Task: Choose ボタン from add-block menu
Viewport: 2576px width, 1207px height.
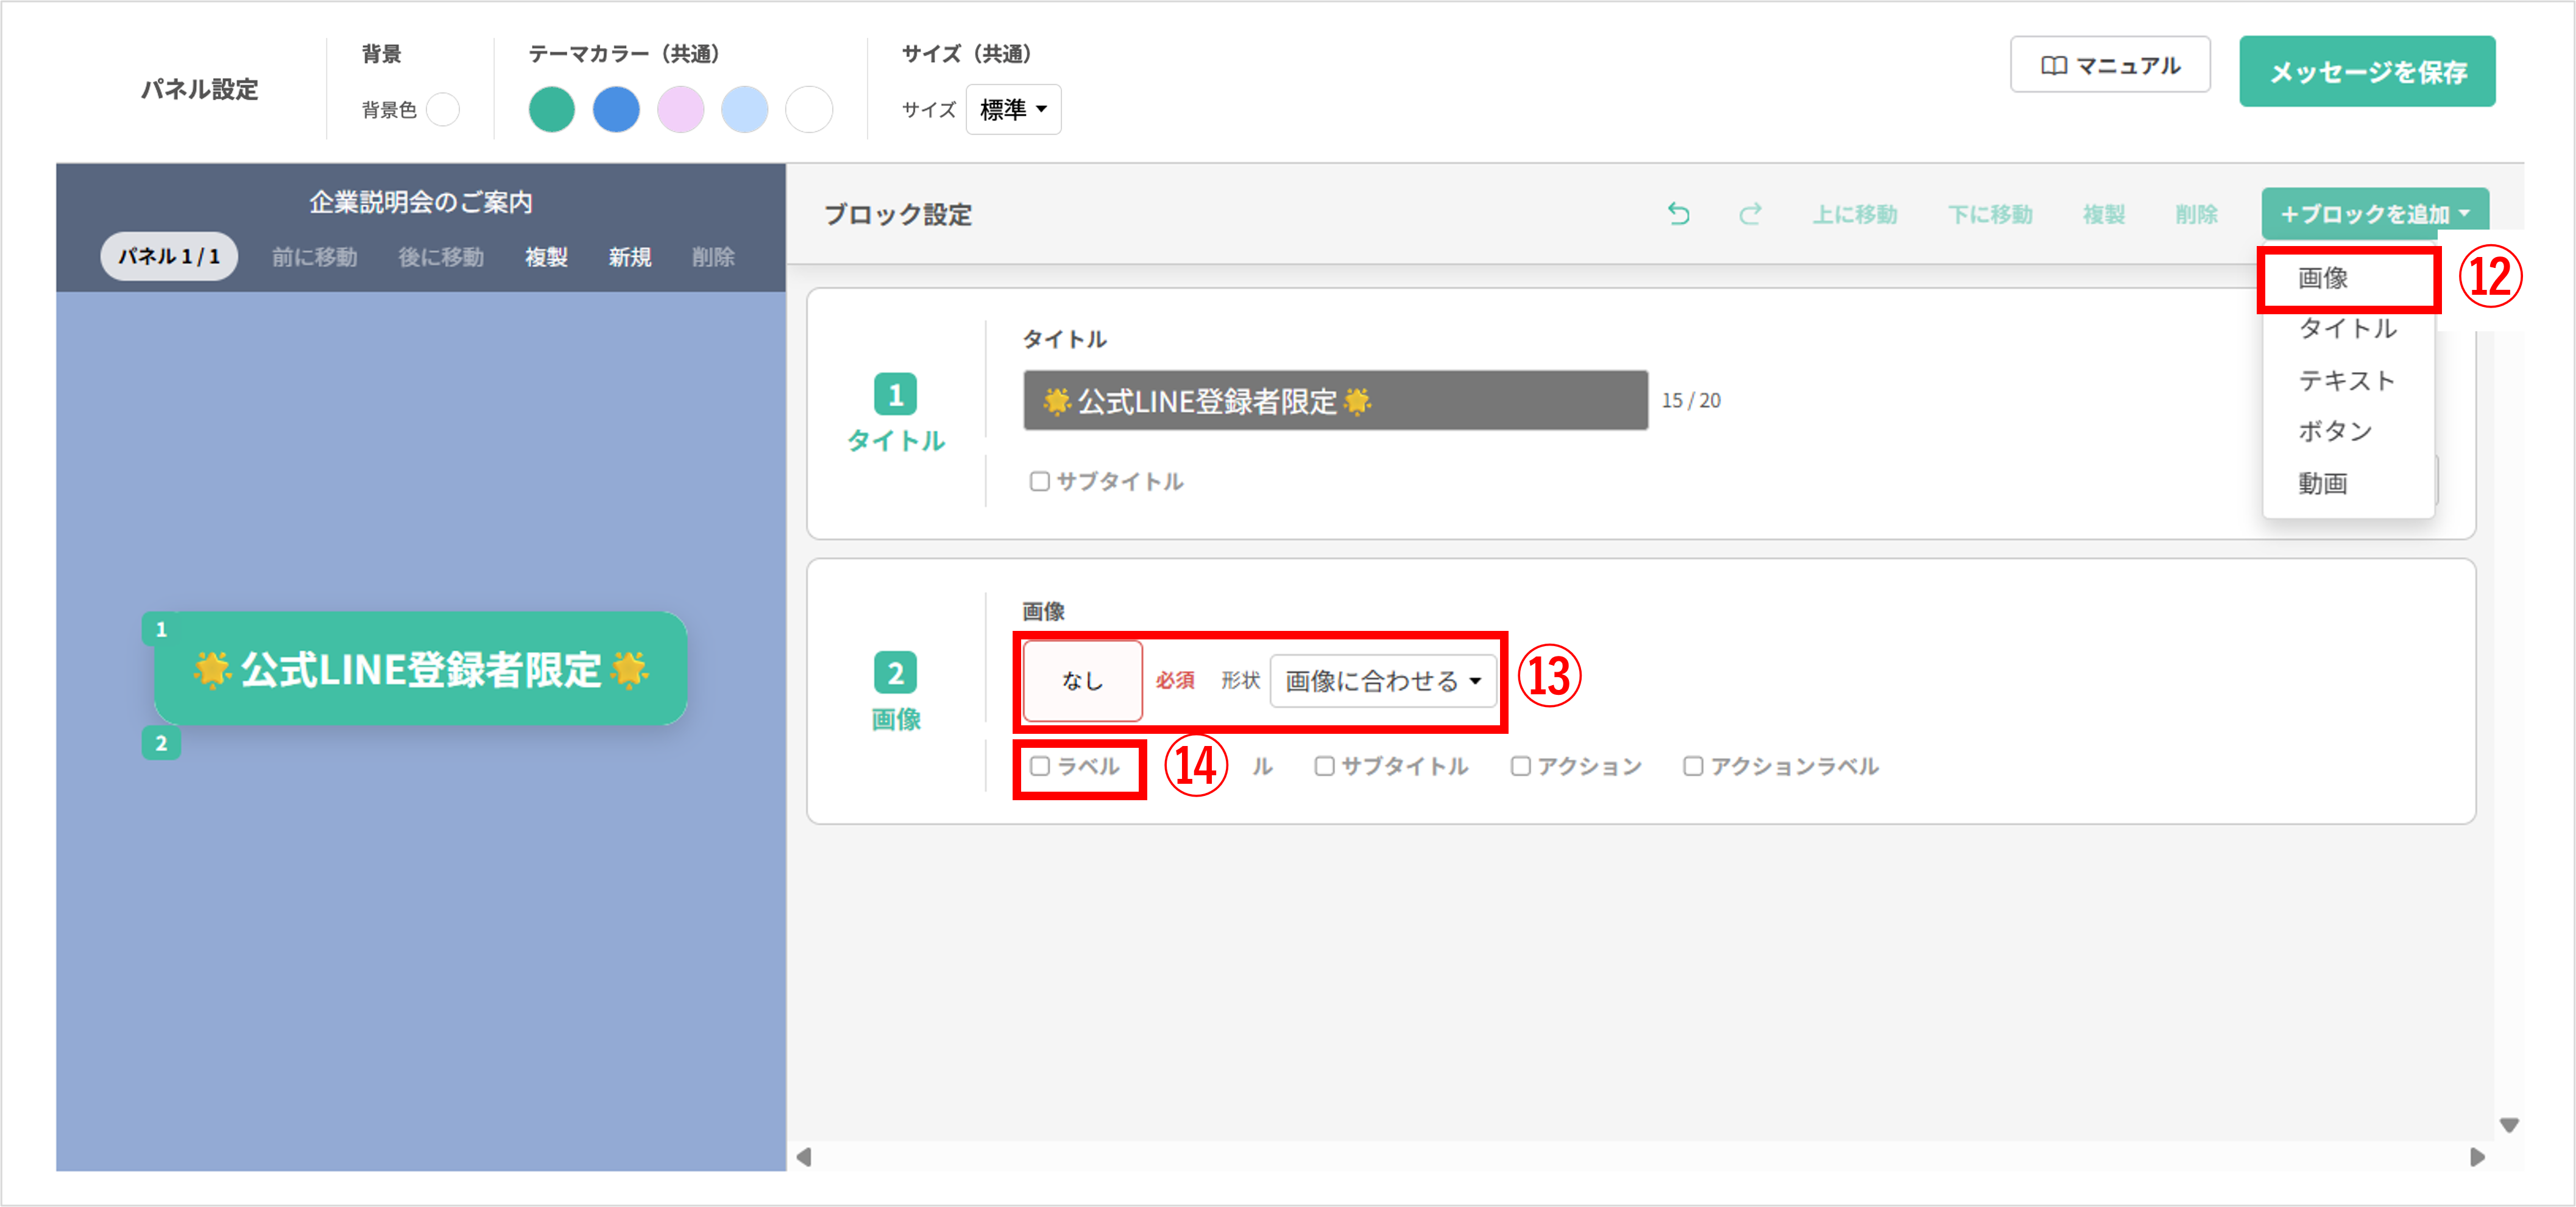Action: pyautogui.click(x=2335, y=432)
